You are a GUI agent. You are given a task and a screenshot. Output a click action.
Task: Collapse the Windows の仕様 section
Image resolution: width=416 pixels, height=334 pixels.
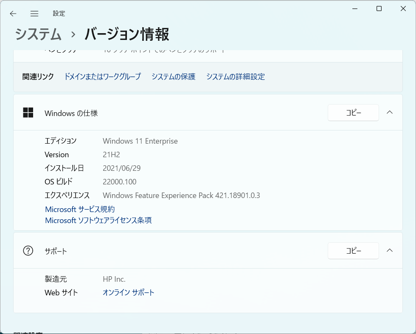pos(390,112)
